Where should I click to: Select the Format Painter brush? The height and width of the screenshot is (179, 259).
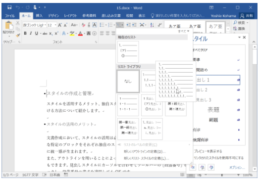coord(18,35)
